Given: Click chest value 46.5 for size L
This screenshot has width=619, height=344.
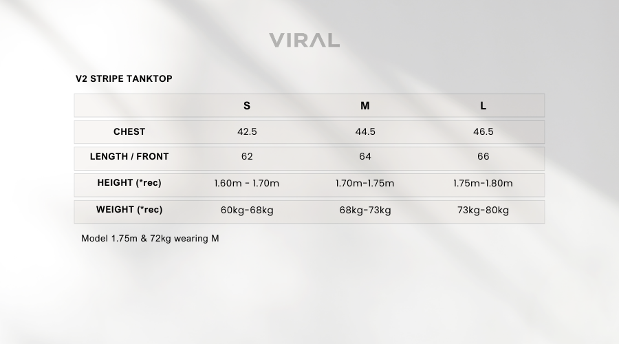Looking at the screenshot, I should click(x=484, y=132).
